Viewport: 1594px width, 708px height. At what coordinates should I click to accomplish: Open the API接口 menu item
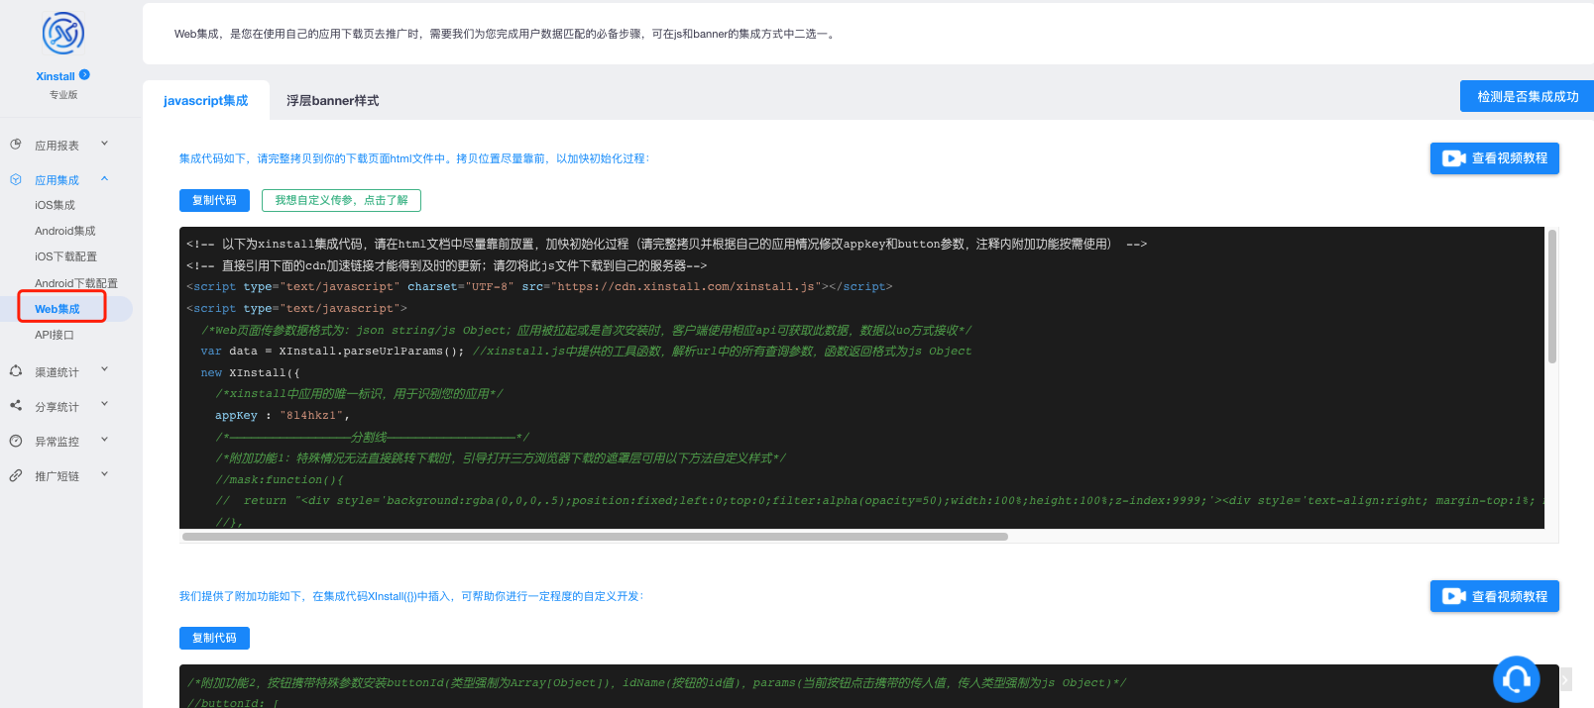55,335
